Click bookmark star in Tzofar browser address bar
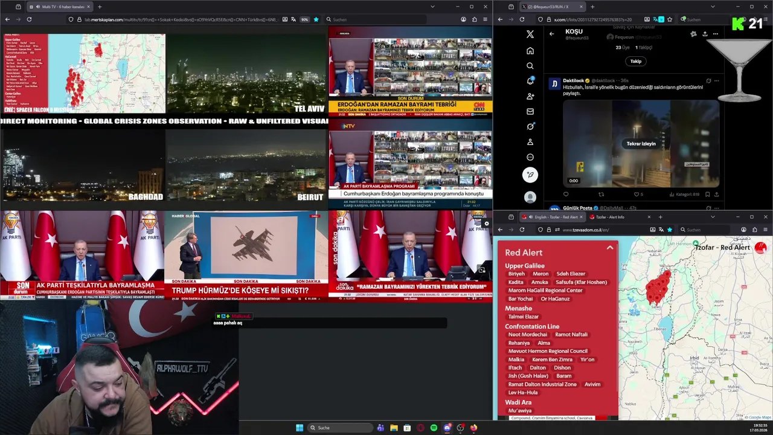773x435 pixels. pyautogui.click(x=669, y=230)
